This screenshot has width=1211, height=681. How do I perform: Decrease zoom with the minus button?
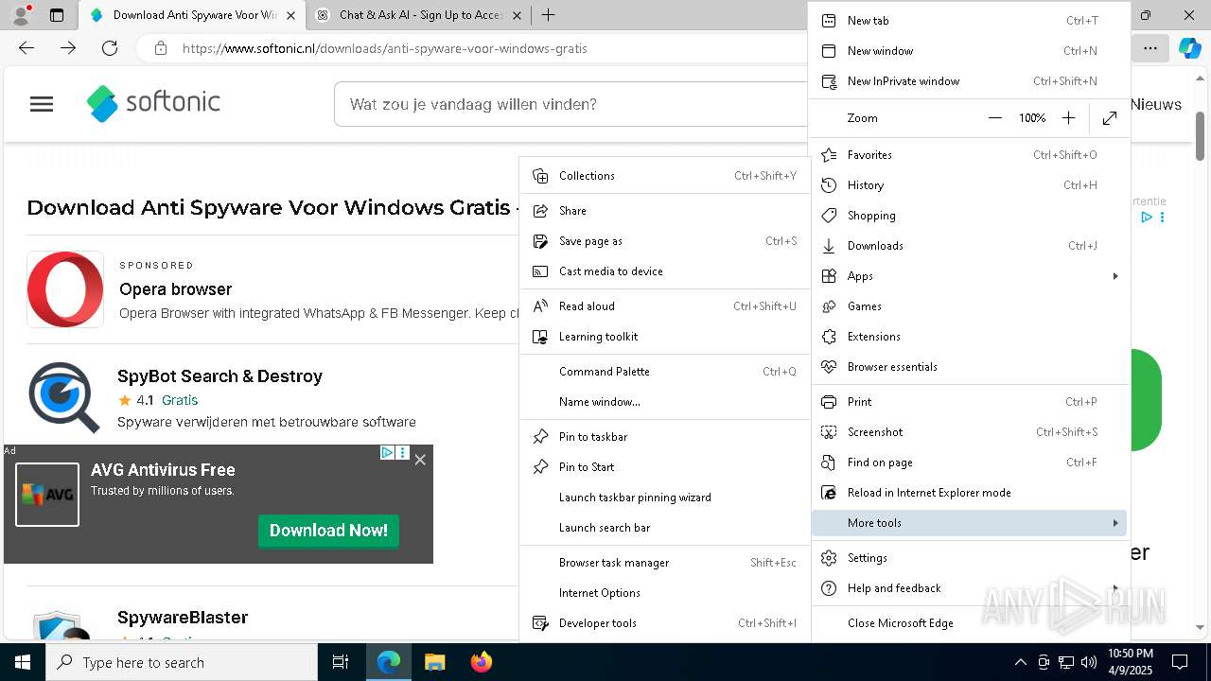click(x=994, y=118)
